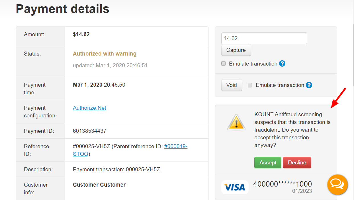Click the Authorized with warning status text
354x200 pixels.
point(105,54)
